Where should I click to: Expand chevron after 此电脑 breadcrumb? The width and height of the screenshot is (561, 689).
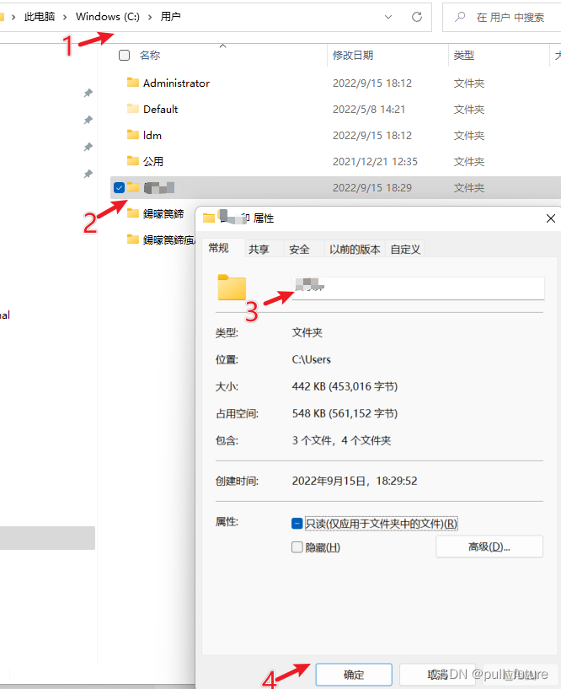[x=65, y=17]
